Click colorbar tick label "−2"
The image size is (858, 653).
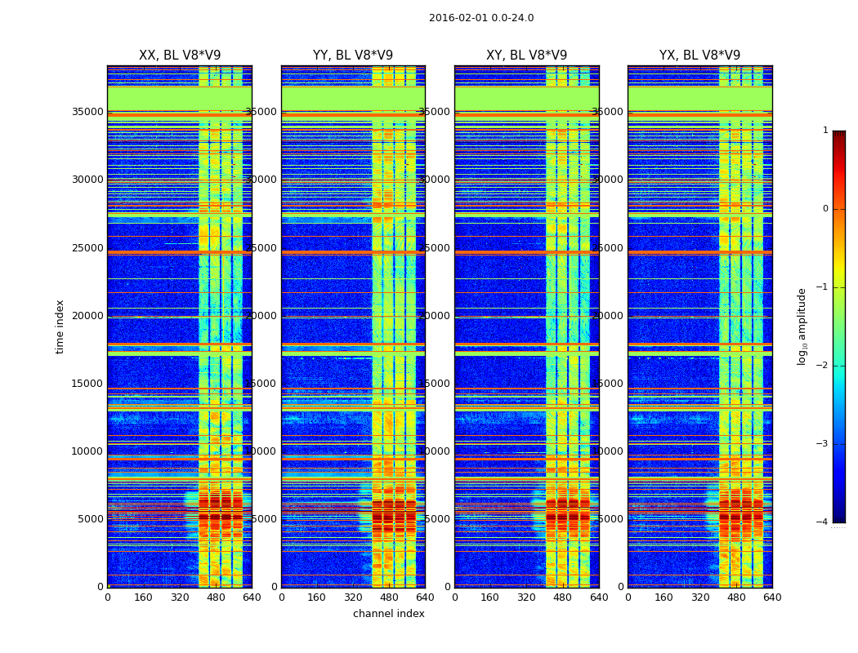coord(822,365)
